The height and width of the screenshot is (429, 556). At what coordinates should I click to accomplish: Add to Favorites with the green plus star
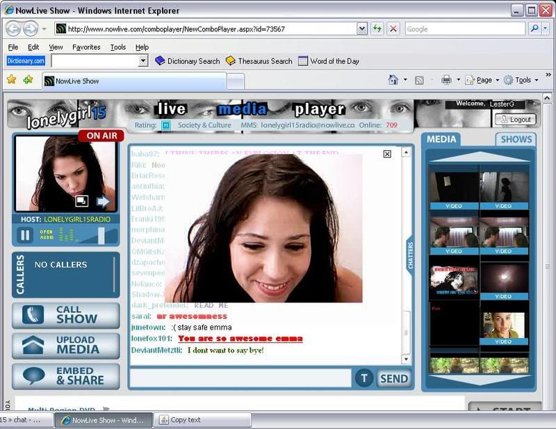[x=28, y=79]
